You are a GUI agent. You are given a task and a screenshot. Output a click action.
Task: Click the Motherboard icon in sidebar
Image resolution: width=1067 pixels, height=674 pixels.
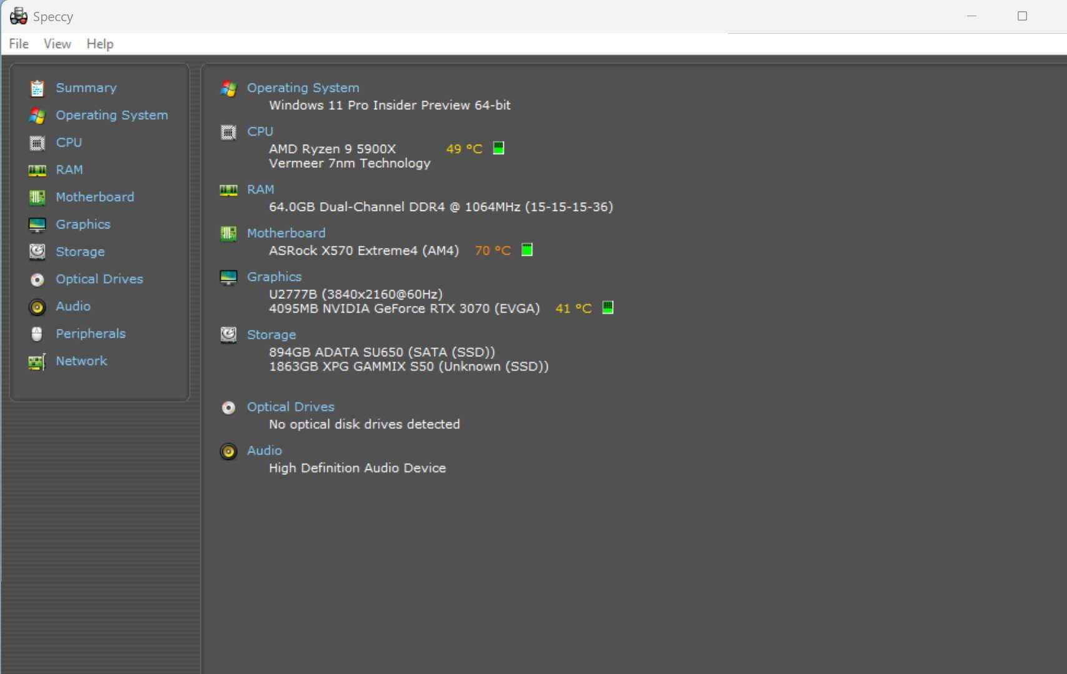coord(37,197)
